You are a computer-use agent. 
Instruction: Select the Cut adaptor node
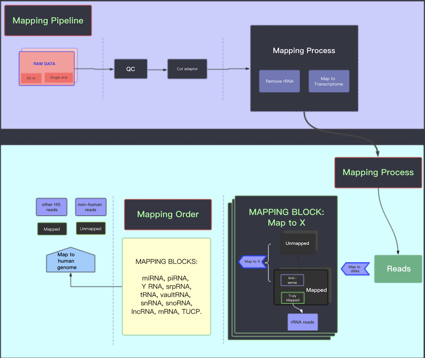pyautogui.click(x=187, y=69)
